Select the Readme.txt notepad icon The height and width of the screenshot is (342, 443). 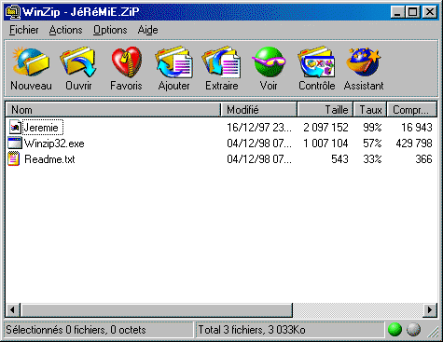(14, 158)
